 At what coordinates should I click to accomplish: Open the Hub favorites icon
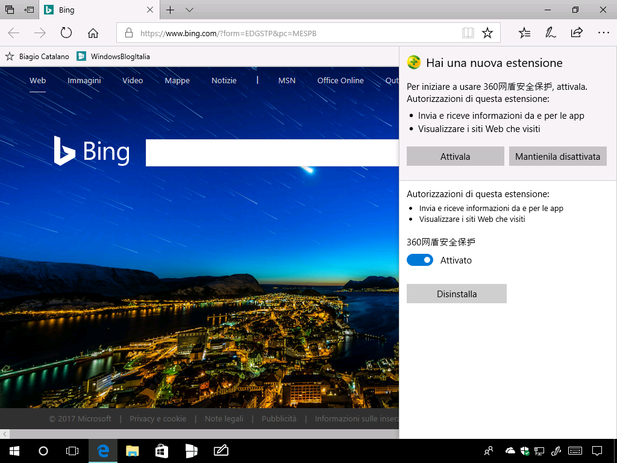(x=524, y=33)
